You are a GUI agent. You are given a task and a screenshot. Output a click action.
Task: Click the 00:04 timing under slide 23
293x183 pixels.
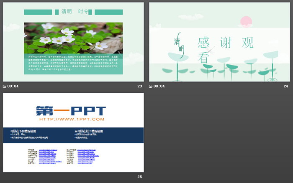pos(13,86)
